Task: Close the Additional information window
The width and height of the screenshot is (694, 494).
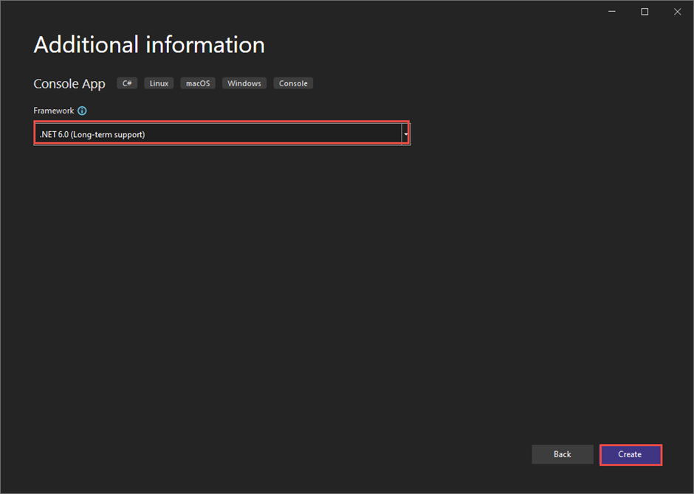Action: point(677,11)
